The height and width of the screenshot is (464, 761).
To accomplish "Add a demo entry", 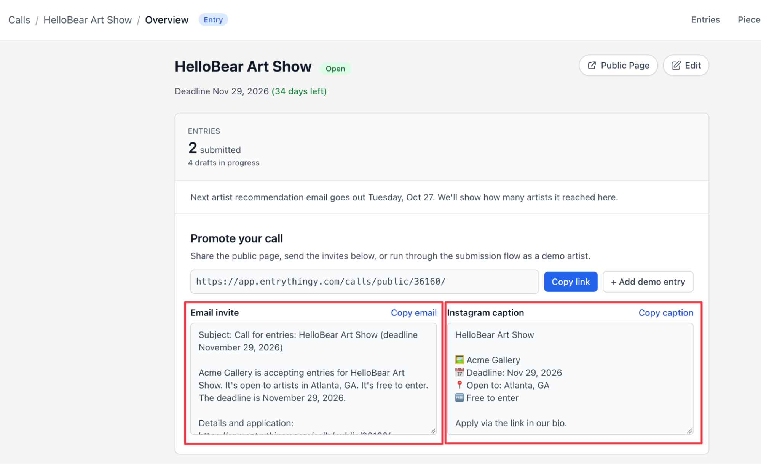I will click(648, 282).
